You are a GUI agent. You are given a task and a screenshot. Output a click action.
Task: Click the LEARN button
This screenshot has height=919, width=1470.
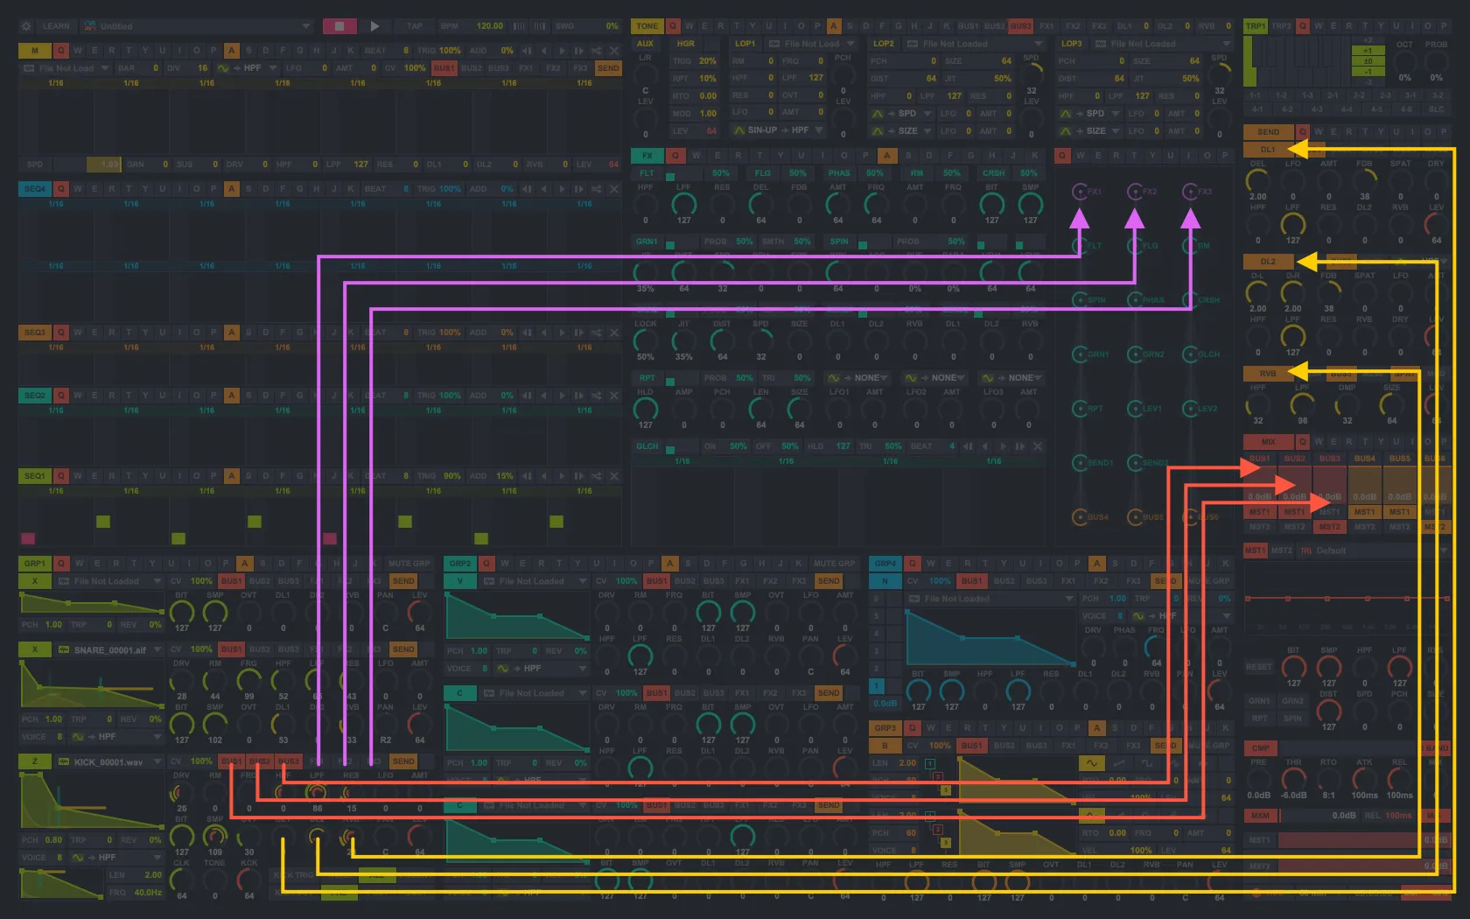[56, 26]
